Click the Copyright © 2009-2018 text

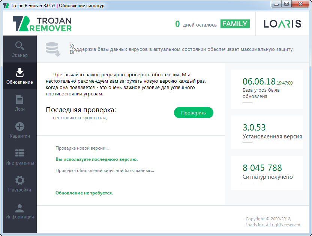268,219
